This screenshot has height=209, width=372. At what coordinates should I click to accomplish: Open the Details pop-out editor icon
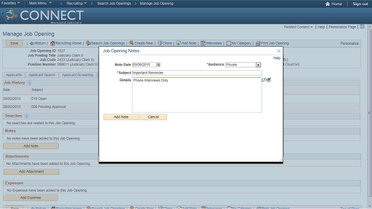pos(264,80)
